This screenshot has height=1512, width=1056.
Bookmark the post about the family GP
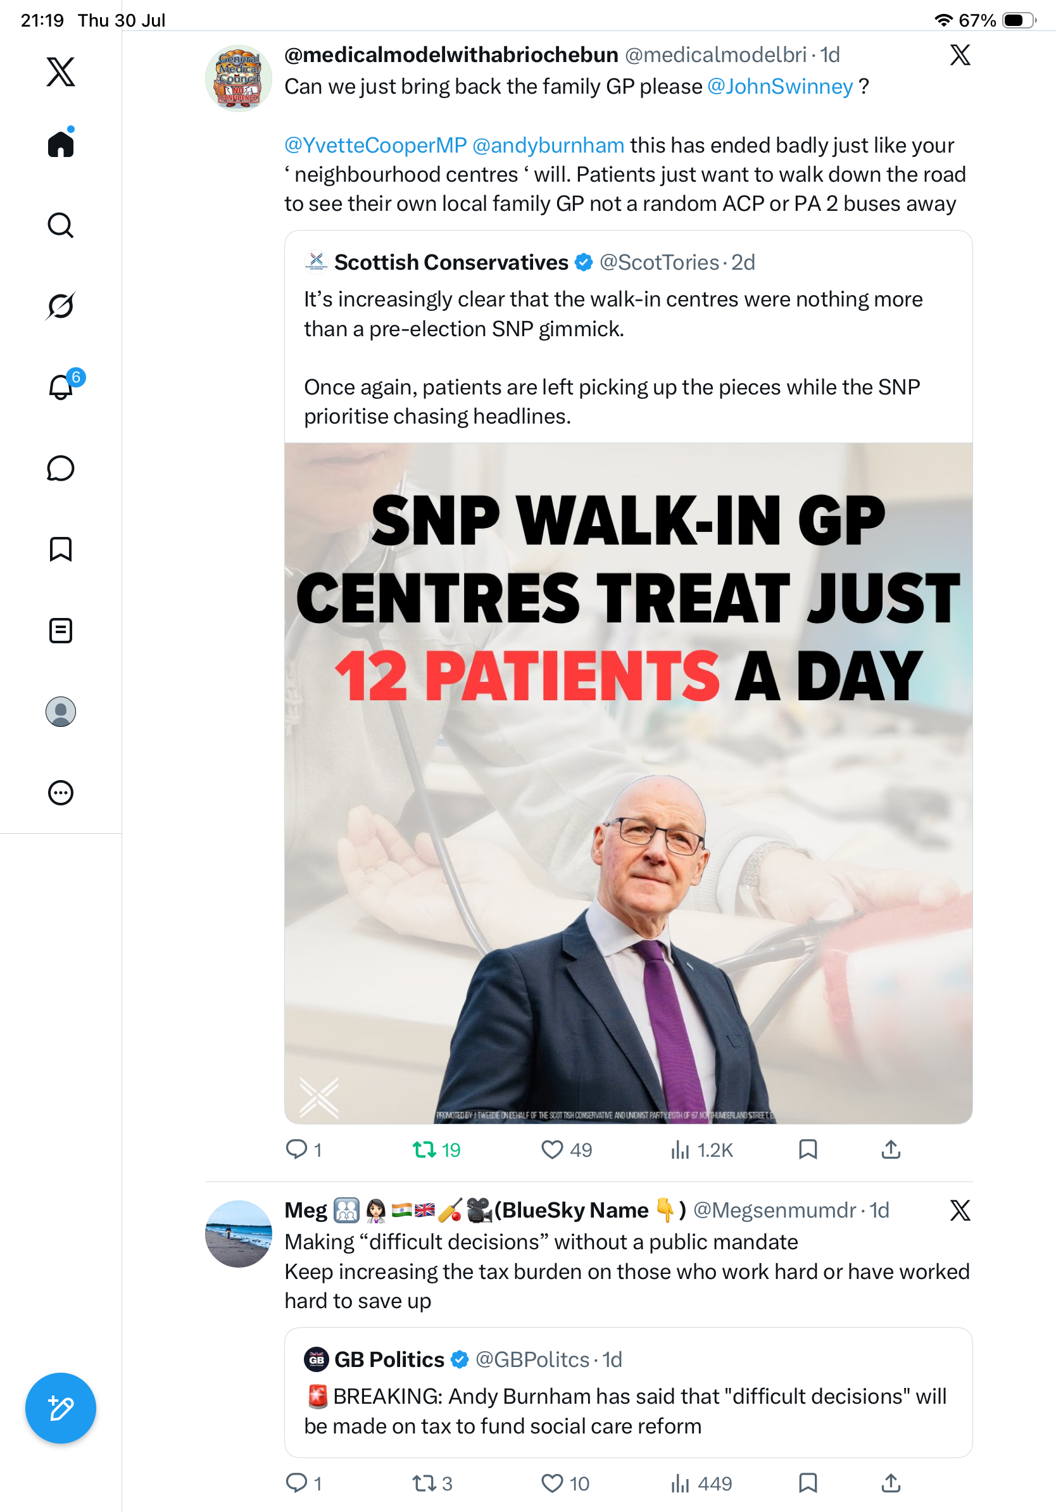(808, 1150)
